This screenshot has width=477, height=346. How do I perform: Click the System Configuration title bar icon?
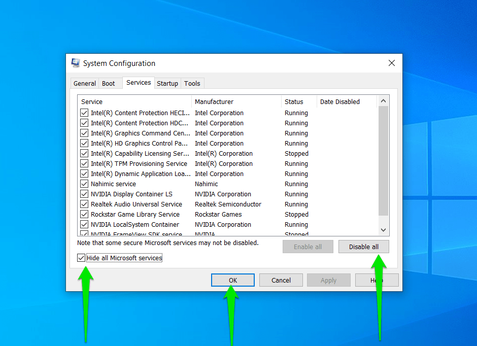pyautogui.click(x=75, y=63)
